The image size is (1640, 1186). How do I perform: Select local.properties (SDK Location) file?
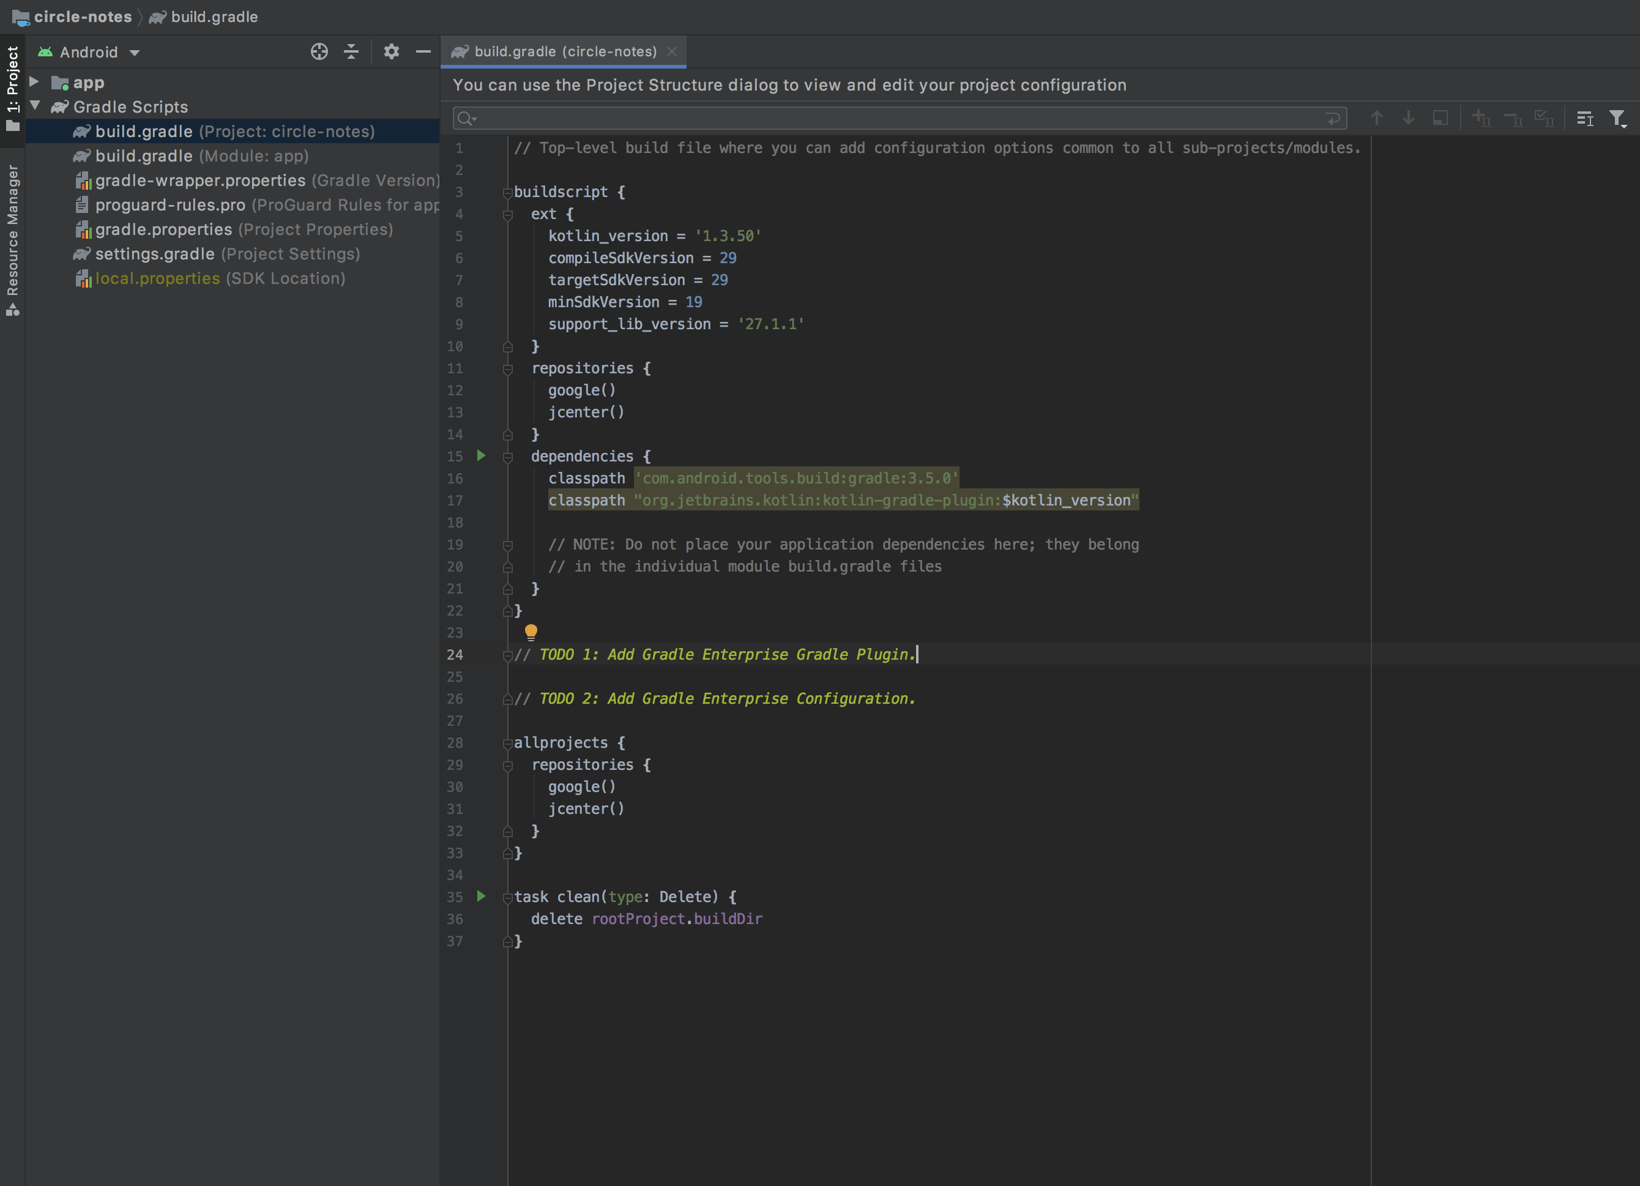click(157, 278)
